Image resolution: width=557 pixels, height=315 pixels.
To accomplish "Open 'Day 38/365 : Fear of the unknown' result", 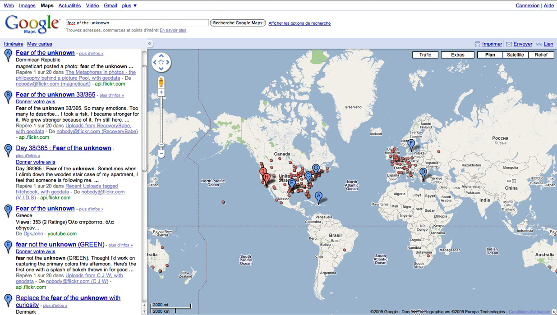I will (63, 148).
